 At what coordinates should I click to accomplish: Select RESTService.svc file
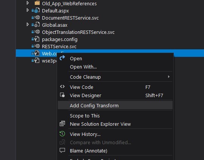tap(59, 46)
